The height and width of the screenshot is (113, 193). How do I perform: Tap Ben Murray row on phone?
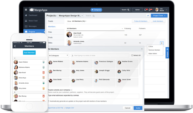click(x=29, y=96)
